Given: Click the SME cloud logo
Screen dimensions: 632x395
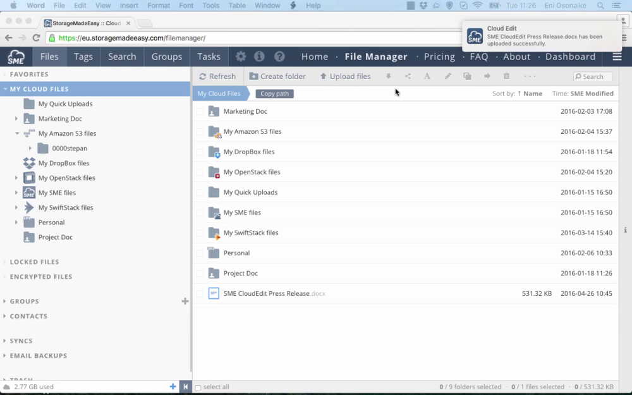Looking at the screenshot, I should tap(16, 57).
